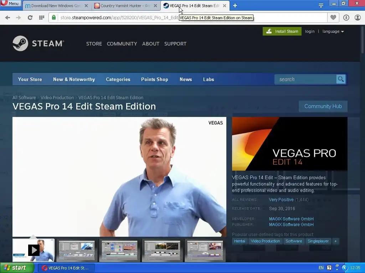Click VEGAS Pro 14 Edit Steam Edition breadcrumb
The width and height of the screenshot is (365, 273).
[x=111, y=97]
